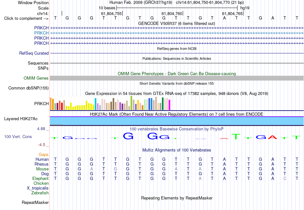Select the Rhesus species label
Screen dimensions: 304x210
(x=42, y=164)
